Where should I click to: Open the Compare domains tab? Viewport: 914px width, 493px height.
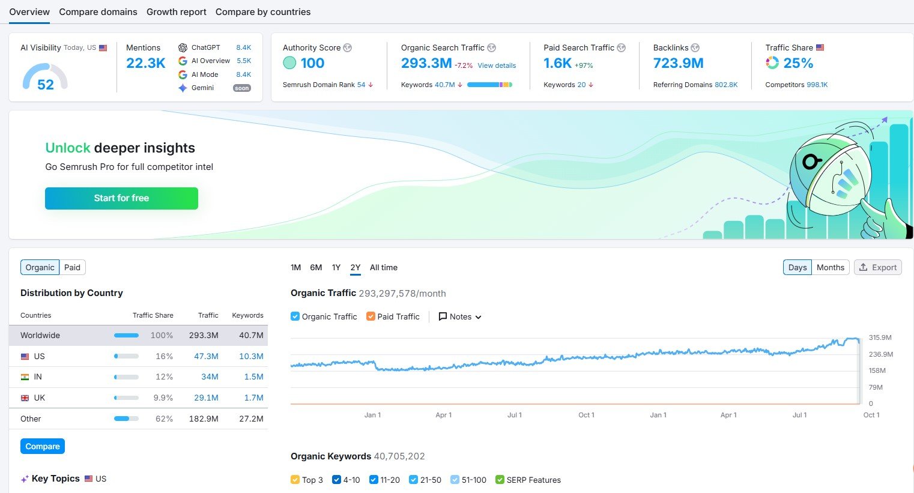point(98,11)
